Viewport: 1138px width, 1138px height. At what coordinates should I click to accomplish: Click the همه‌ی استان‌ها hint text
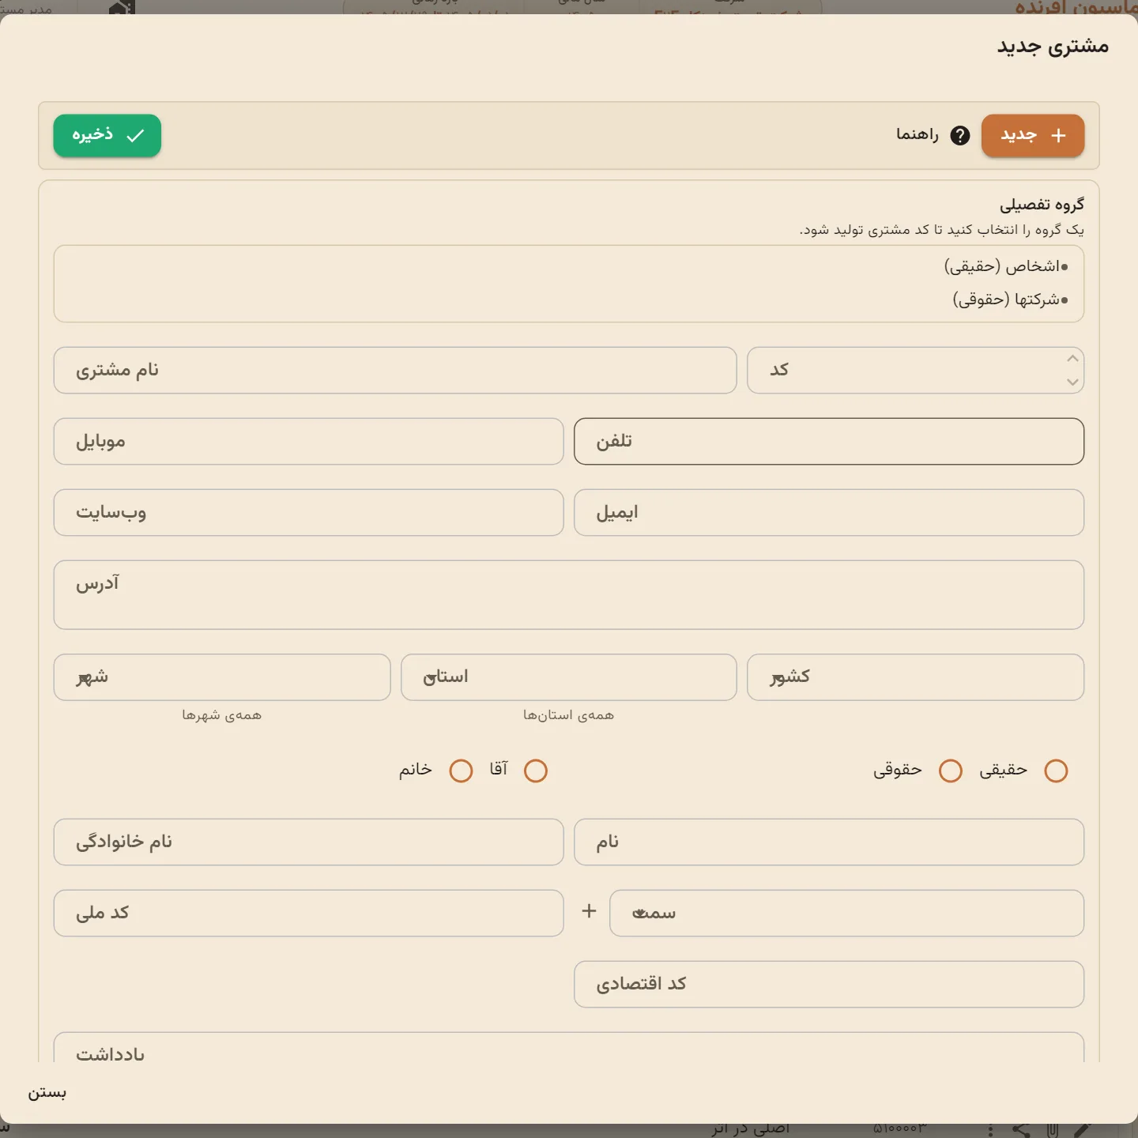[568, 715]
